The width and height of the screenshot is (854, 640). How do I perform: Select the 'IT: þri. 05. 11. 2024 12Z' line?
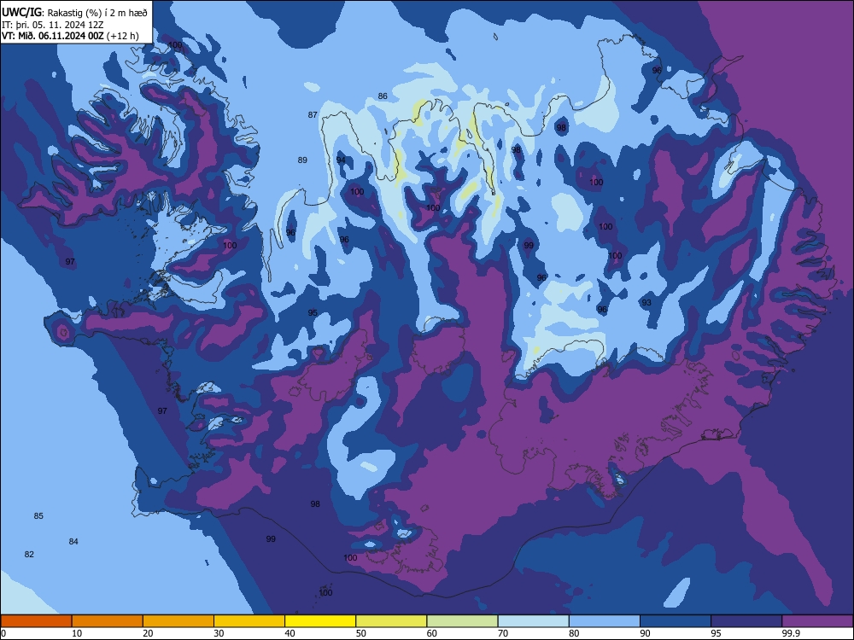click(x=52, y=25)
